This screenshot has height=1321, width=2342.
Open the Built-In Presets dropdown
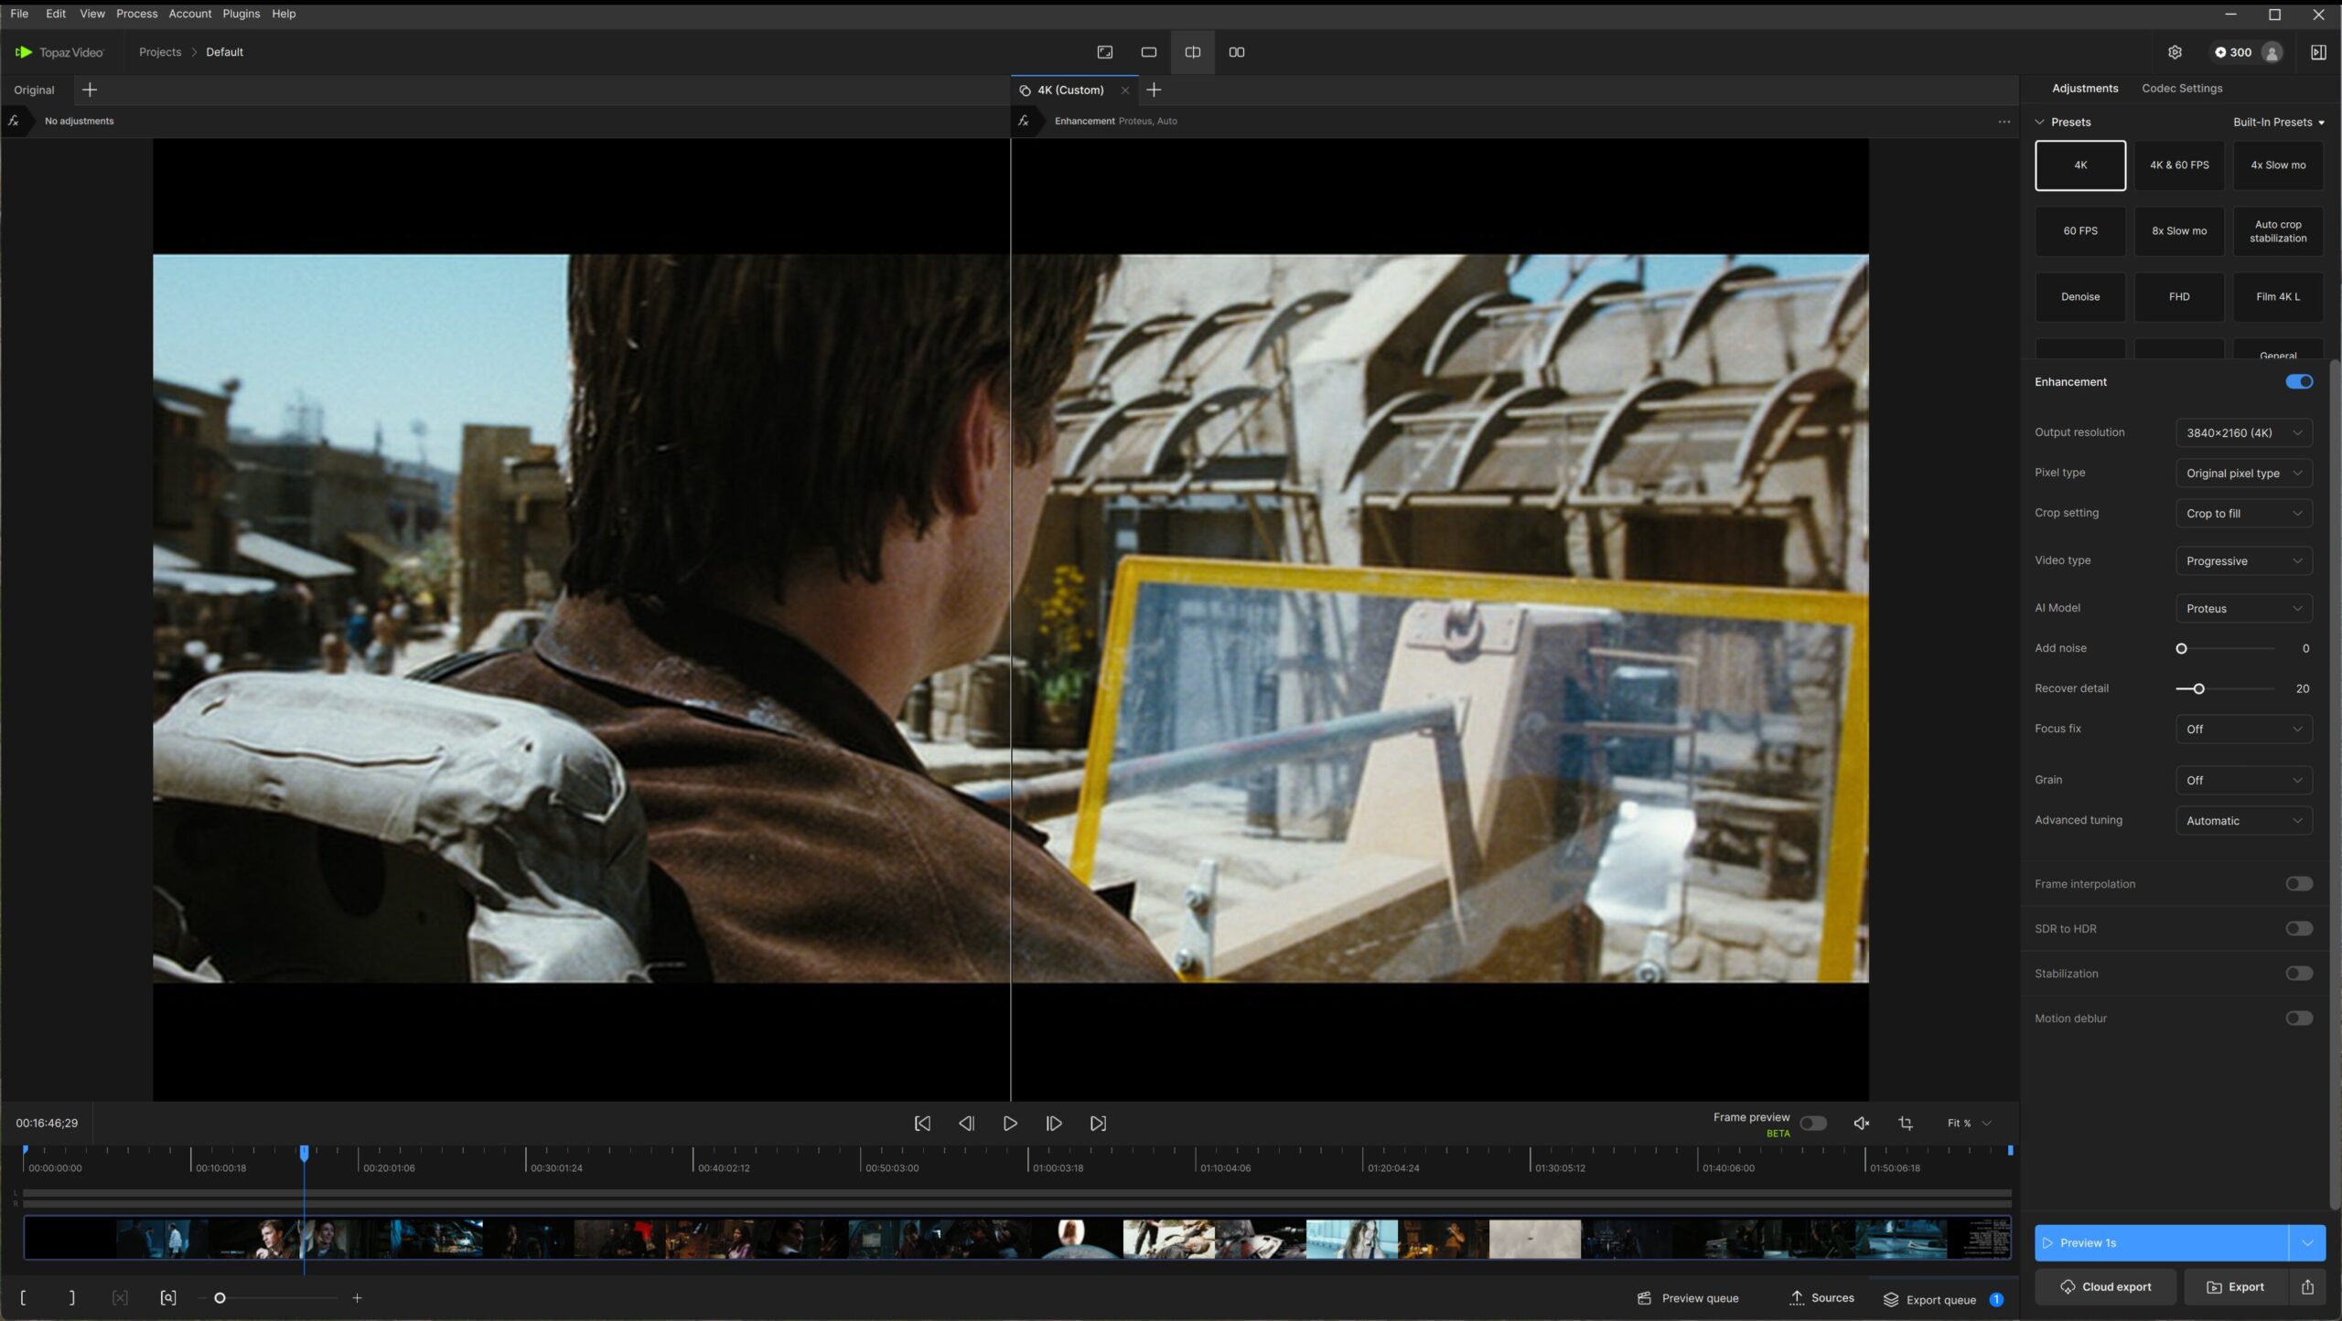coord(2277,123)
